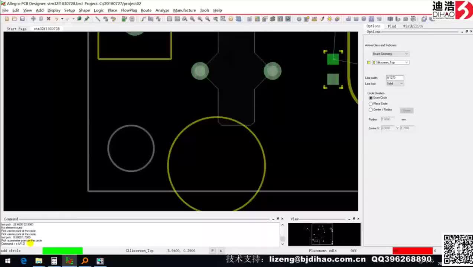473x267 pixels.
Task: Click the Redo arrow icon
Action: coord(68,19)
